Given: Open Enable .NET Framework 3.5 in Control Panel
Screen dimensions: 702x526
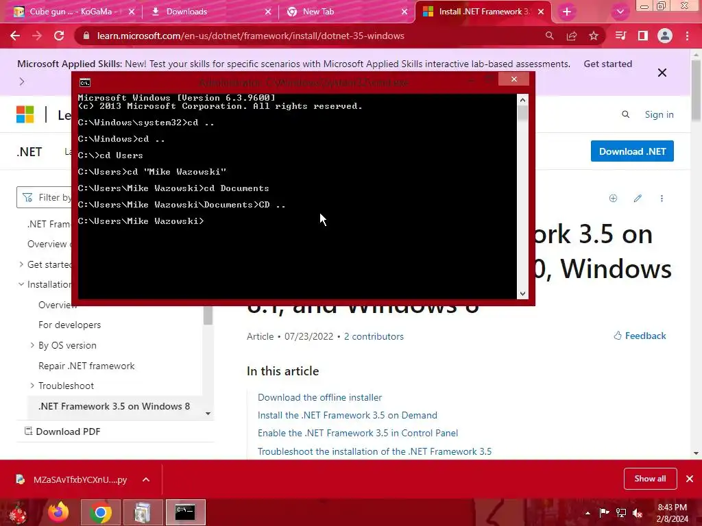Looking at the screenshot, I should point(358,433).
